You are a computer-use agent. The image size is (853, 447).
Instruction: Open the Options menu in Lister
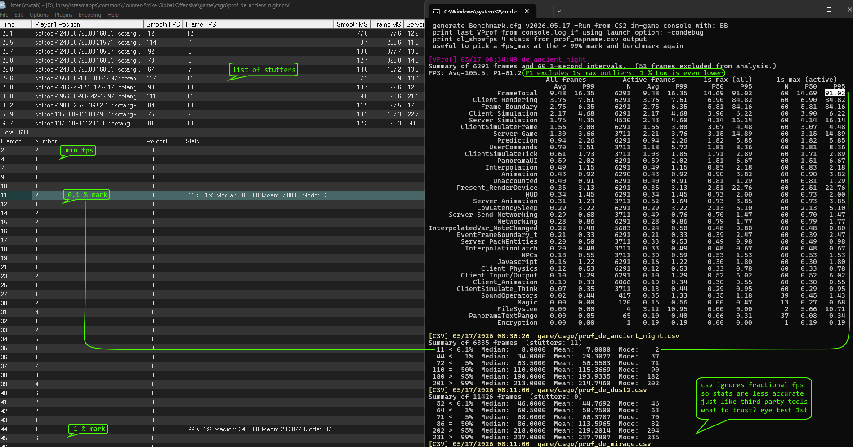tap(39, 15)
